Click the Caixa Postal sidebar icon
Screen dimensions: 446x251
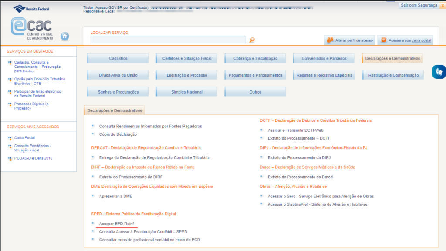[x=10, y=137]
